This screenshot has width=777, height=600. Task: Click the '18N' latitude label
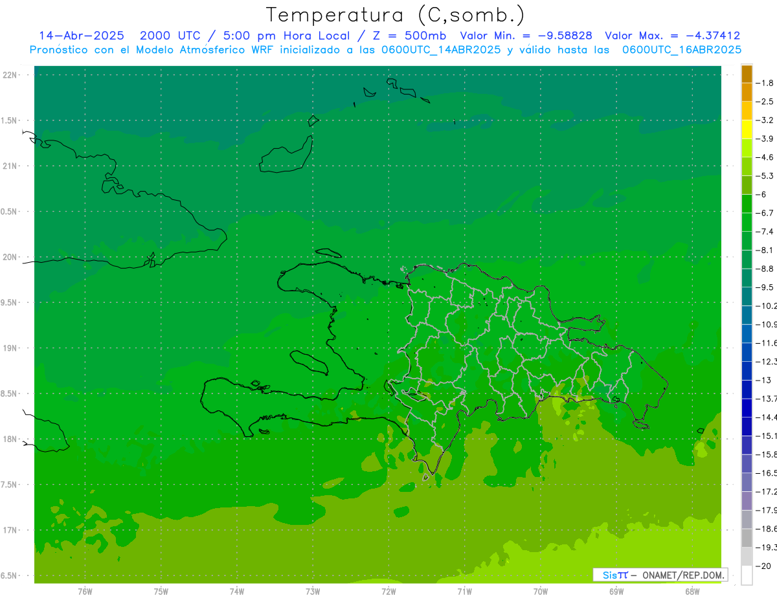coord(10,439)
